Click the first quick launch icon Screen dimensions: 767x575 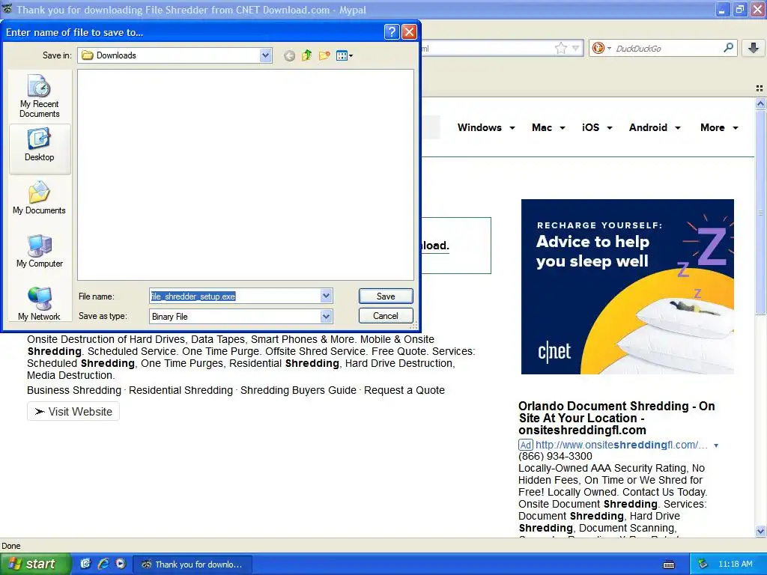coord(85,564)
